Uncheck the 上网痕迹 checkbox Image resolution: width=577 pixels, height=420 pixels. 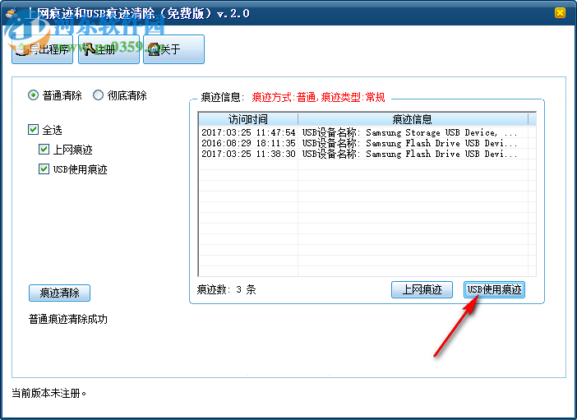(x=44, y=150)
